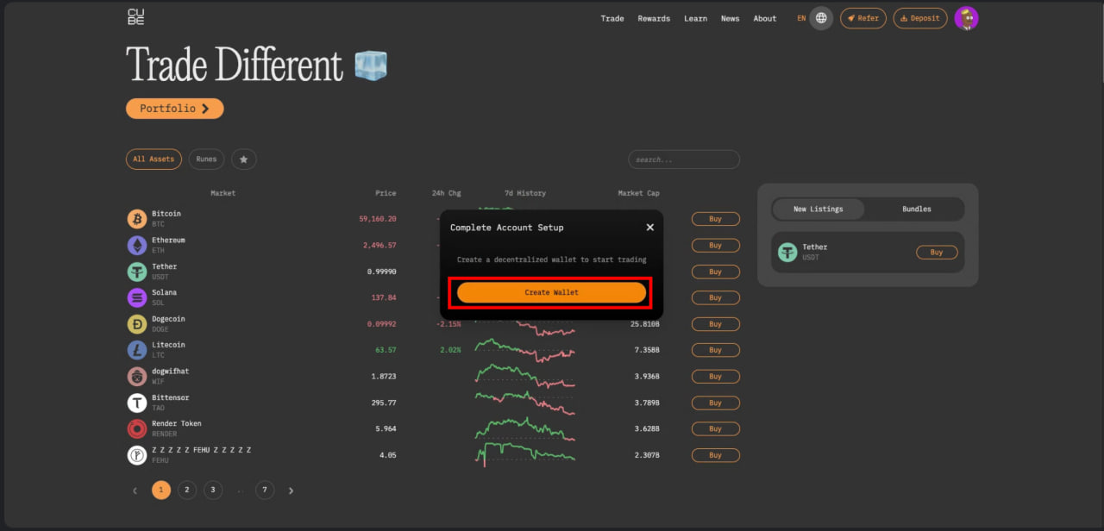Image resolution: width=1104 pixels, height=531 pixels.
Task: Click the Dogecoin coin icon
Action: pyautogui.click(x=137, y=324)
